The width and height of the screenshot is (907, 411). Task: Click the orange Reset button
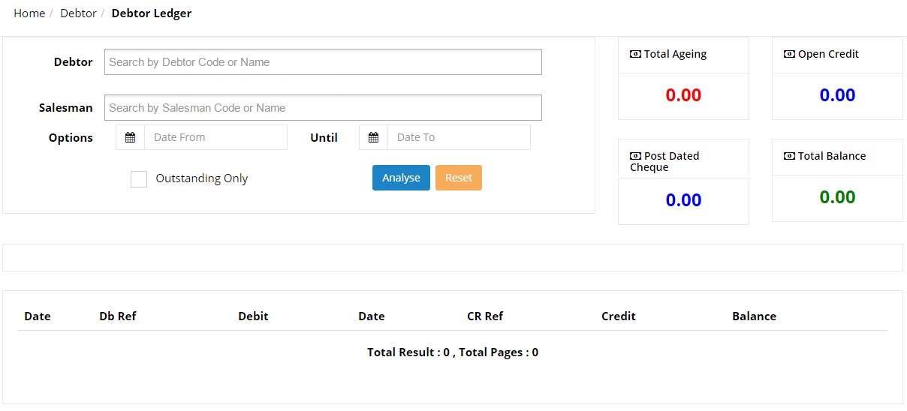coord(459,178)
